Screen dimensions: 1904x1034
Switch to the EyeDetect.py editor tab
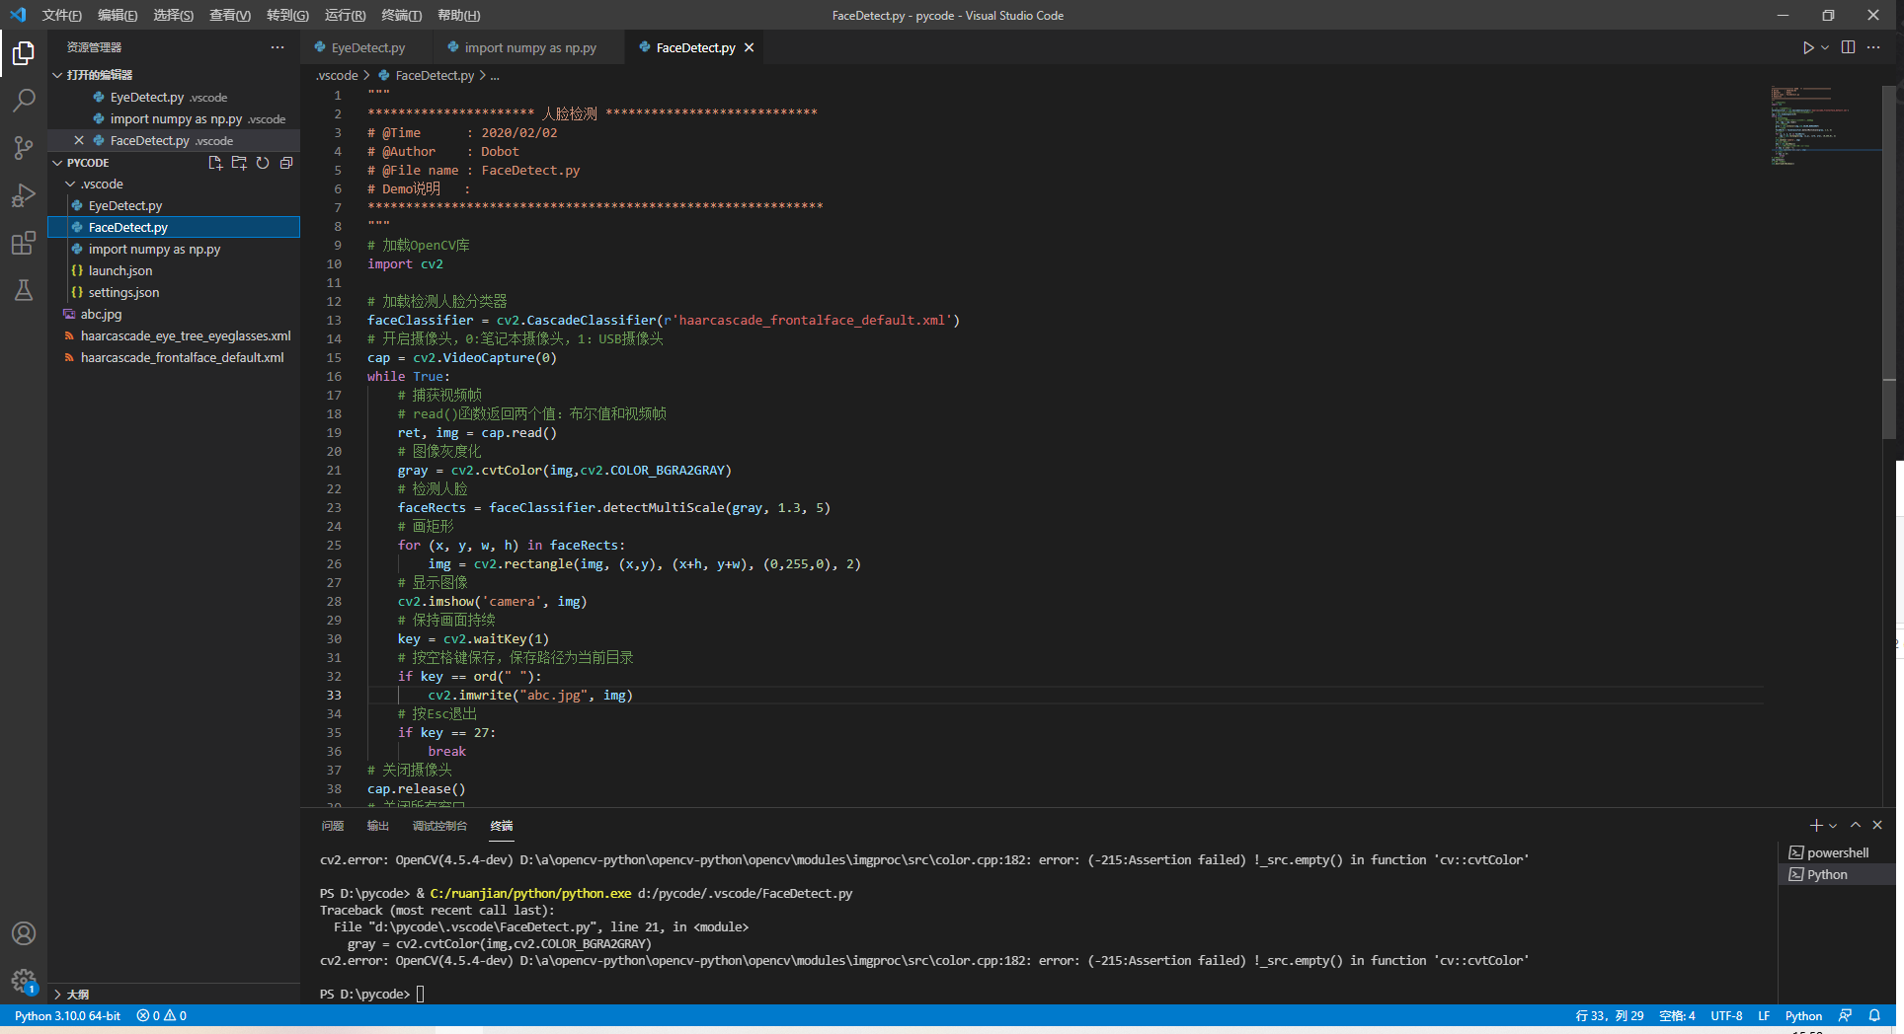367,47
